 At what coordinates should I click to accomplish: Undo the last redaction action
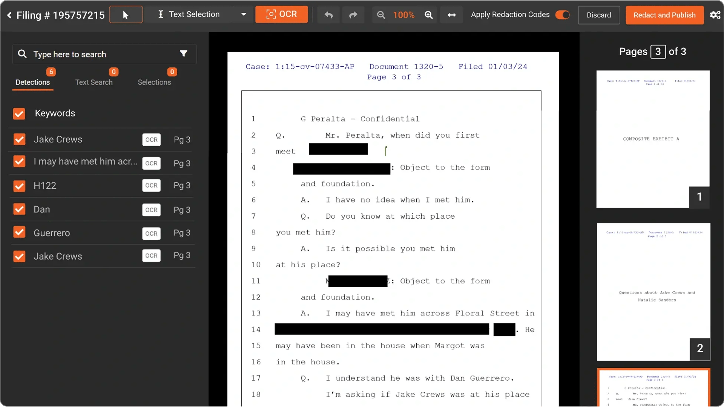tap(329, 15)
